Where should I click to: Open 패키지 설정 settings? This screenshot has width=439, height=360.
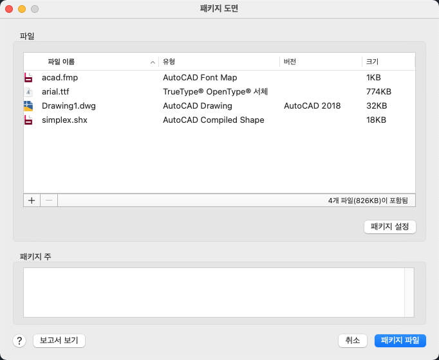coord(390,227)
